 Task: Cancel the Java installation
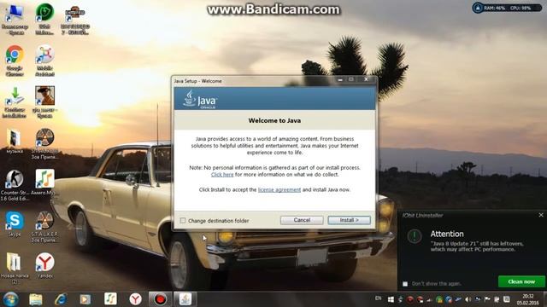[302, 220]
